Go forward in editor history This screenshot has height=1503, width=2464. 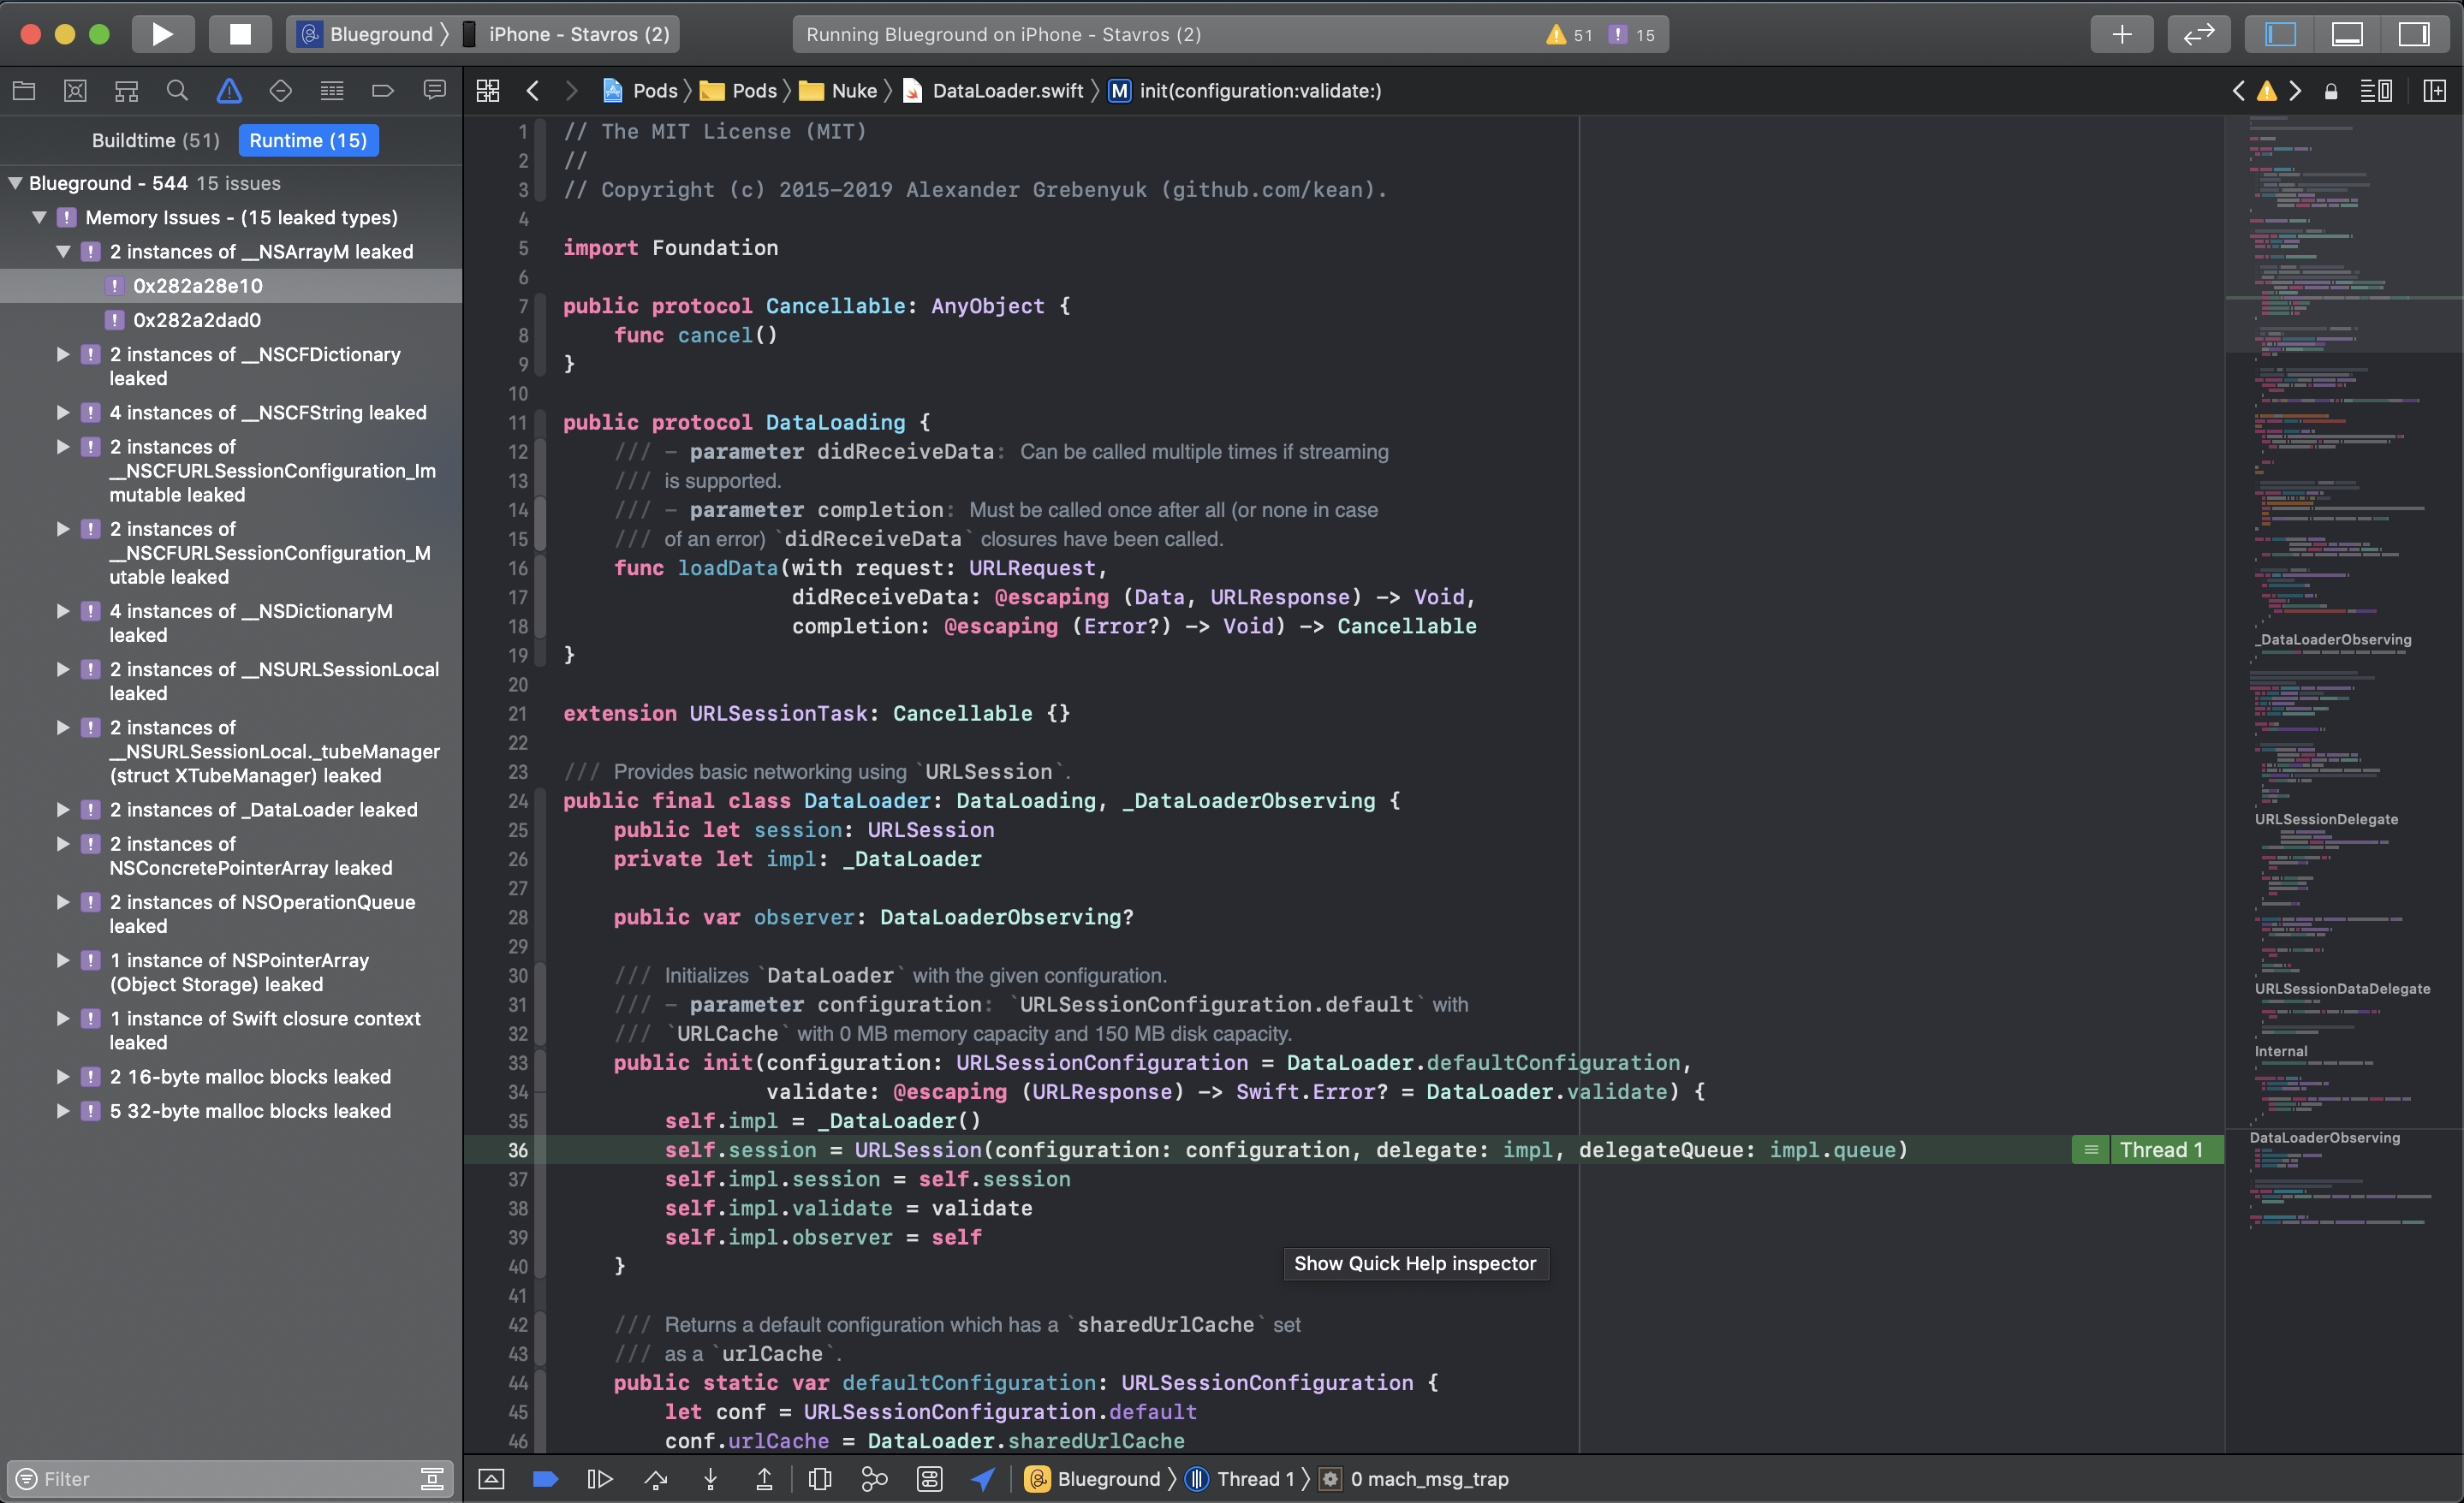(572, 91)
